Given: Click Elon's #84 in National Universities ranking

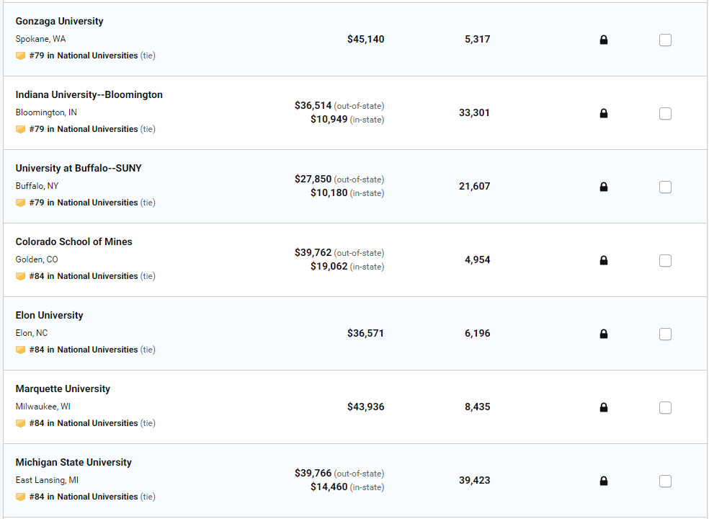Looking at the screenshot, I should (83, 350).
